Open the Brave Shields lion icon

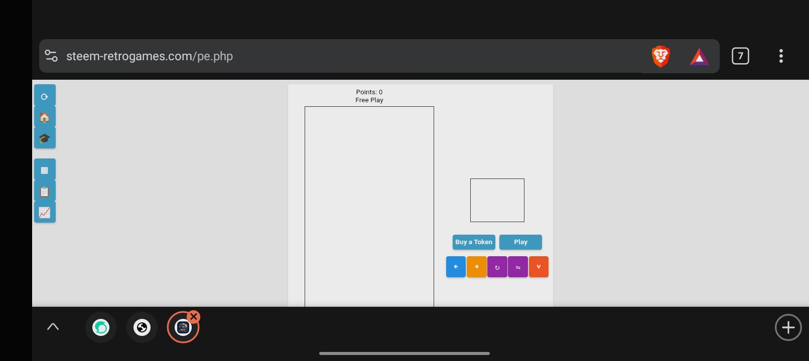click(x=661, y=56)
